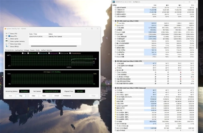Click the cache icon beside Stress cache

coord(6,39)
